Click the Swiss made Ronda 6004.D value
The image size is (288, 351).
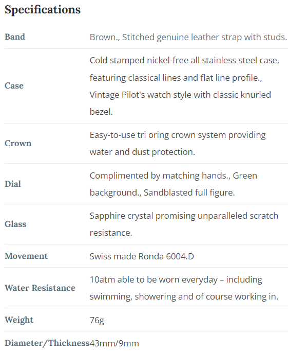142,256
